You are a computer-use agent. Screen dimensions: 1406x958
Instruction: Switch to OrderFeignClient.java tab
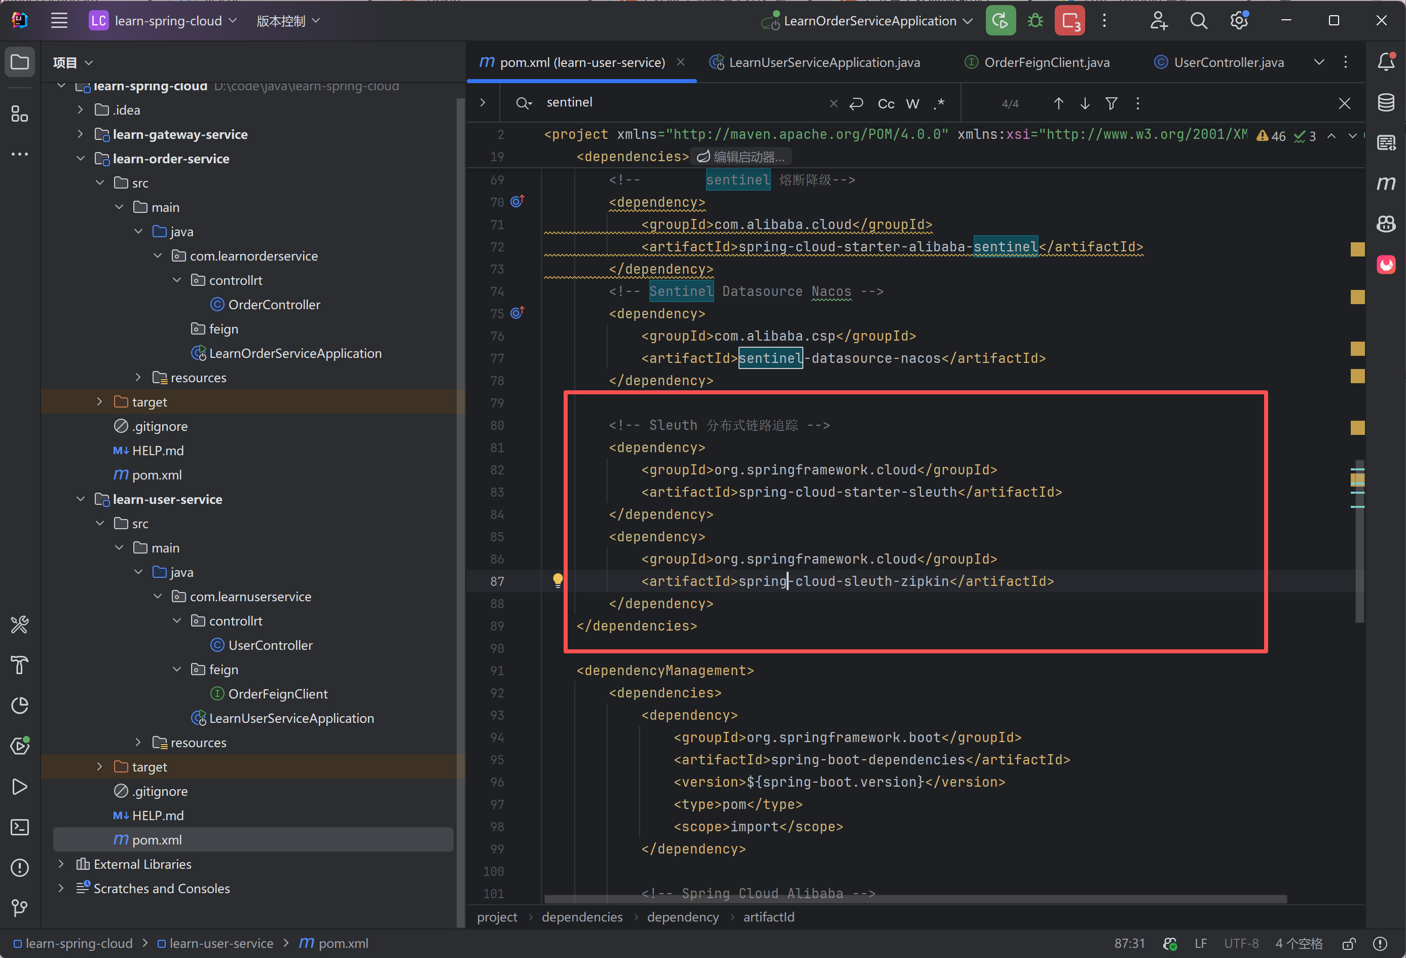(x=1037, y=62)
